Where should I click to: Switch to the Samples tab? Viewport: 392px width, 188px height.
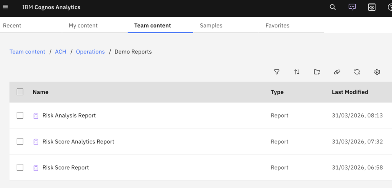[211, 26]
